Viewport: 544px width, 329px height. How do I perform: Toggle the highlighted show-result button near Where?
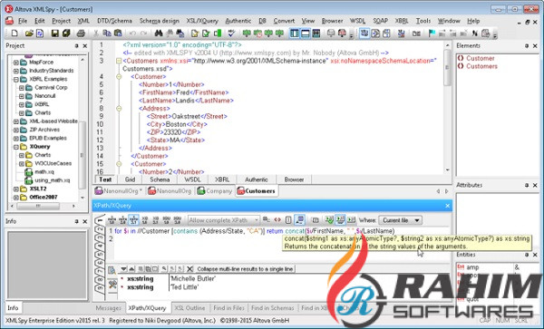click(340, 220)
